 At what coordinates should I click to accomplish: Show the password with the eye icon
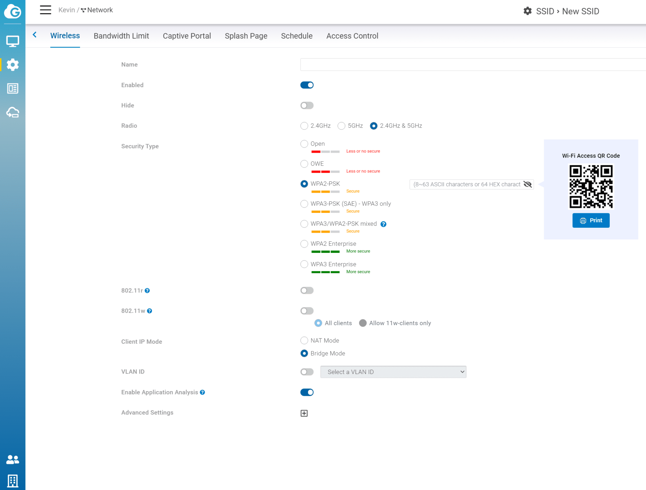[x=528, y=184]
